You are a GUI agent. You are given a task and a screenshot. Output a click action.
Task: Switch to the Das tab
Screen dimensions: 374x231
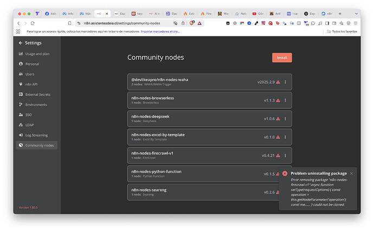tap(172, 14)
